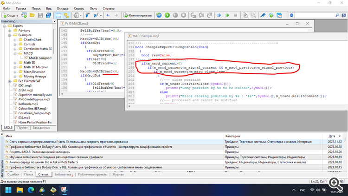Click the compare files icon
The width and height of the screenshot is (348, 196).
[x=245, y=15]
